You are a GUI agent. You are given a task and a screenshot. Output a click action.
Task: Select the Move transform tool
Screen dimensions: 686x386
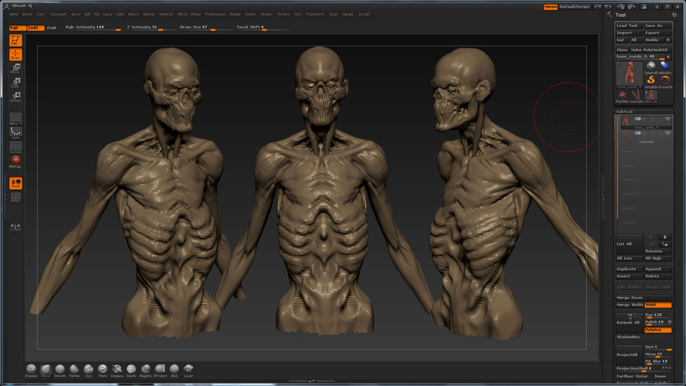[x=16, y=69]
